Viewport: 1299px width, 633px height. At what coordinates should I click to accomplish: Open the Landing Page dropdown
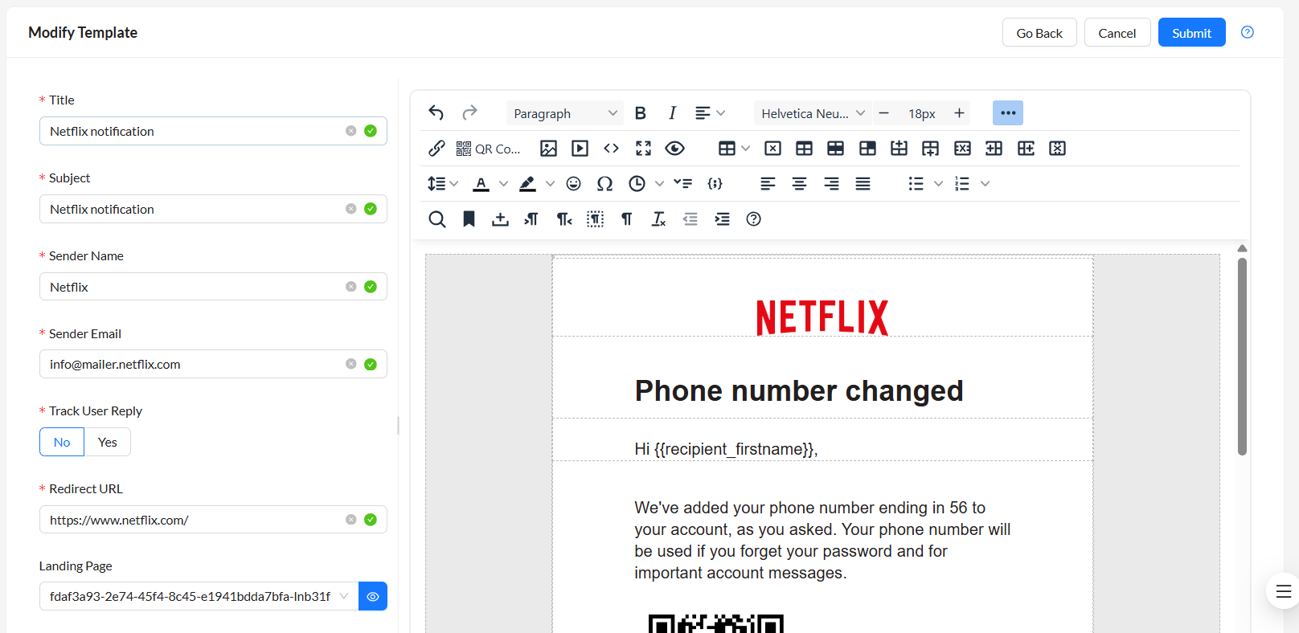pos(198,596)
